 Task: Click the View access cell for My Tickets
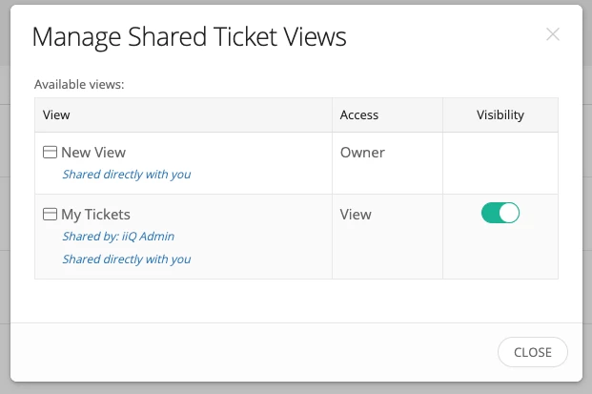tap(356, 215)
